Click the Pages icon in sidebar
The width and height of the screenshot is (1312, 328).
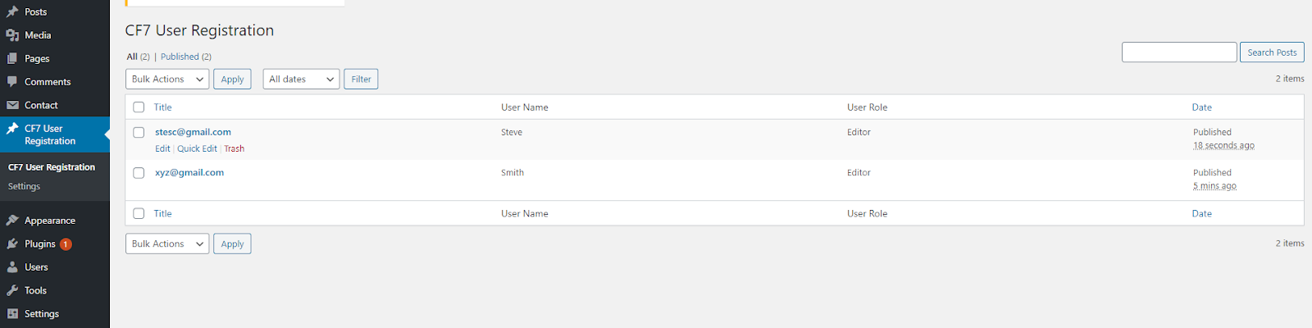click(x=12, y=58)
